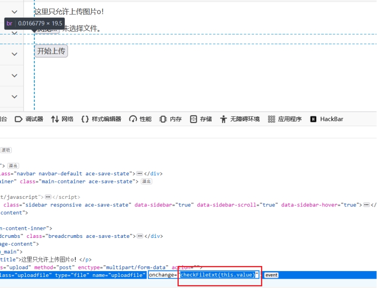Select the age-content div row

(19, 244)
